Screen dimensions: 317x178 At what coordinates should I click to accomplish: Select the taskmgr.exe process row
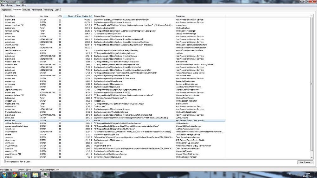tap(115, 98)
